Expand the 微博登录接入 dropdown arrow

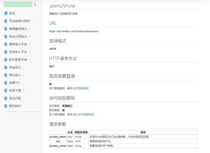pos(30,29)
